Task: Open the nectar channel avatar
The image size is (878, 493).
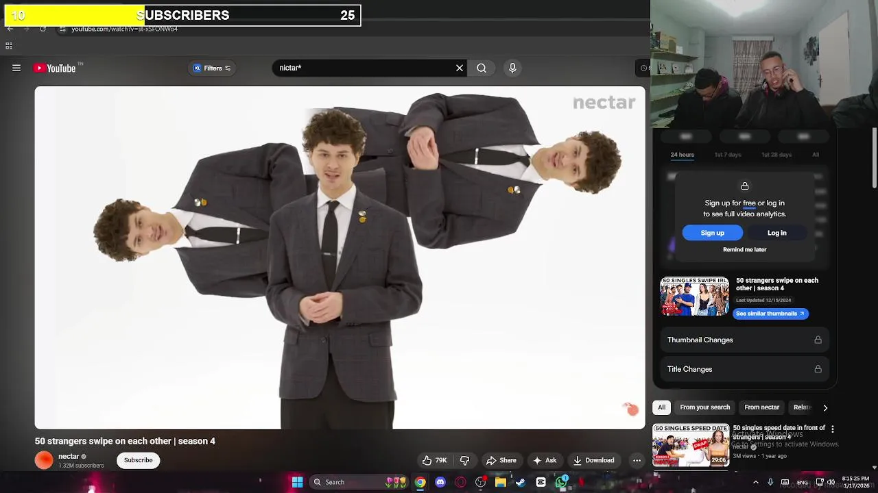Action: click(44, 460)
